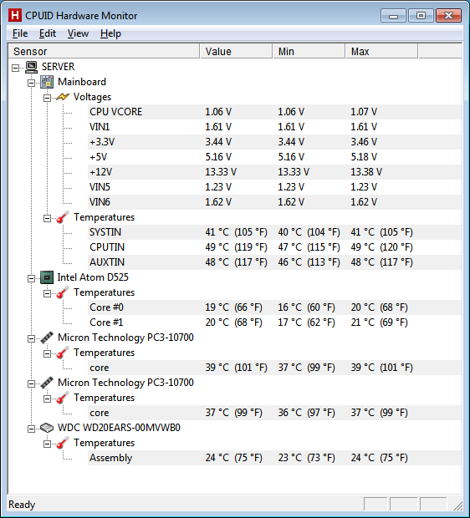Image resolution: width=470 pixels, height=518 pixels.
Task: Collapse the Mainboard node
Action: tap(31, 83)
